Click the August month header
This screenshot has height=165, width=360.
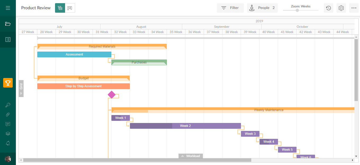[x=141, y=27]
